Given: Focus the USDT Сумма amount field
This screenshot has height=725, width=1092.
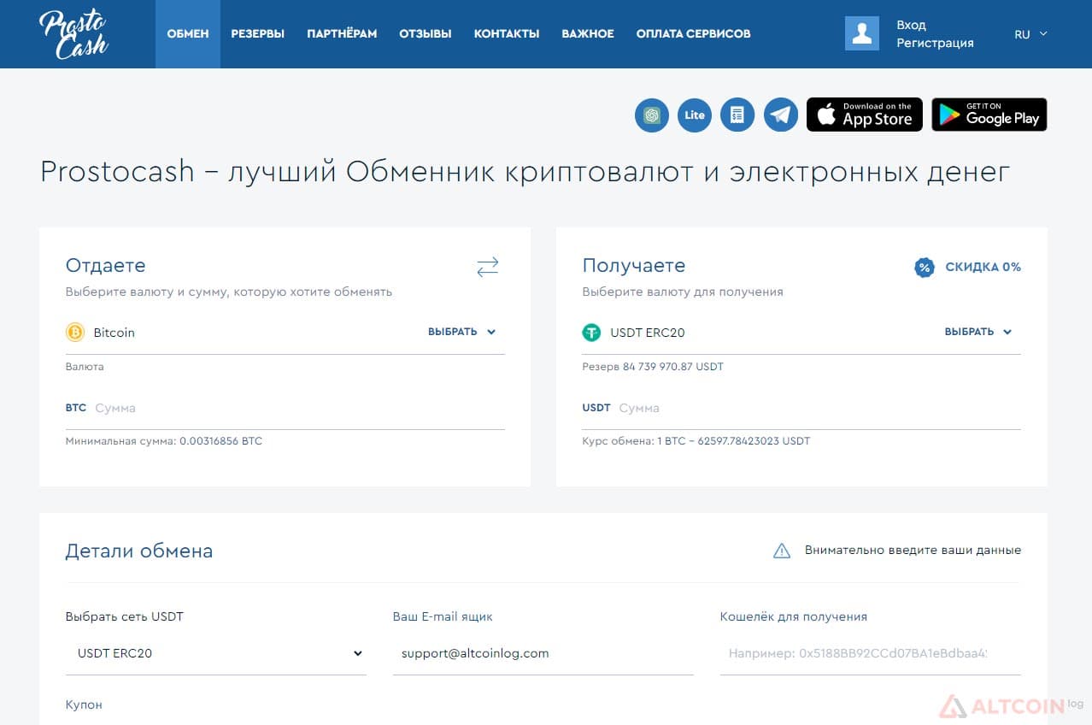Looking at the screenshot, I should point(801,408).
